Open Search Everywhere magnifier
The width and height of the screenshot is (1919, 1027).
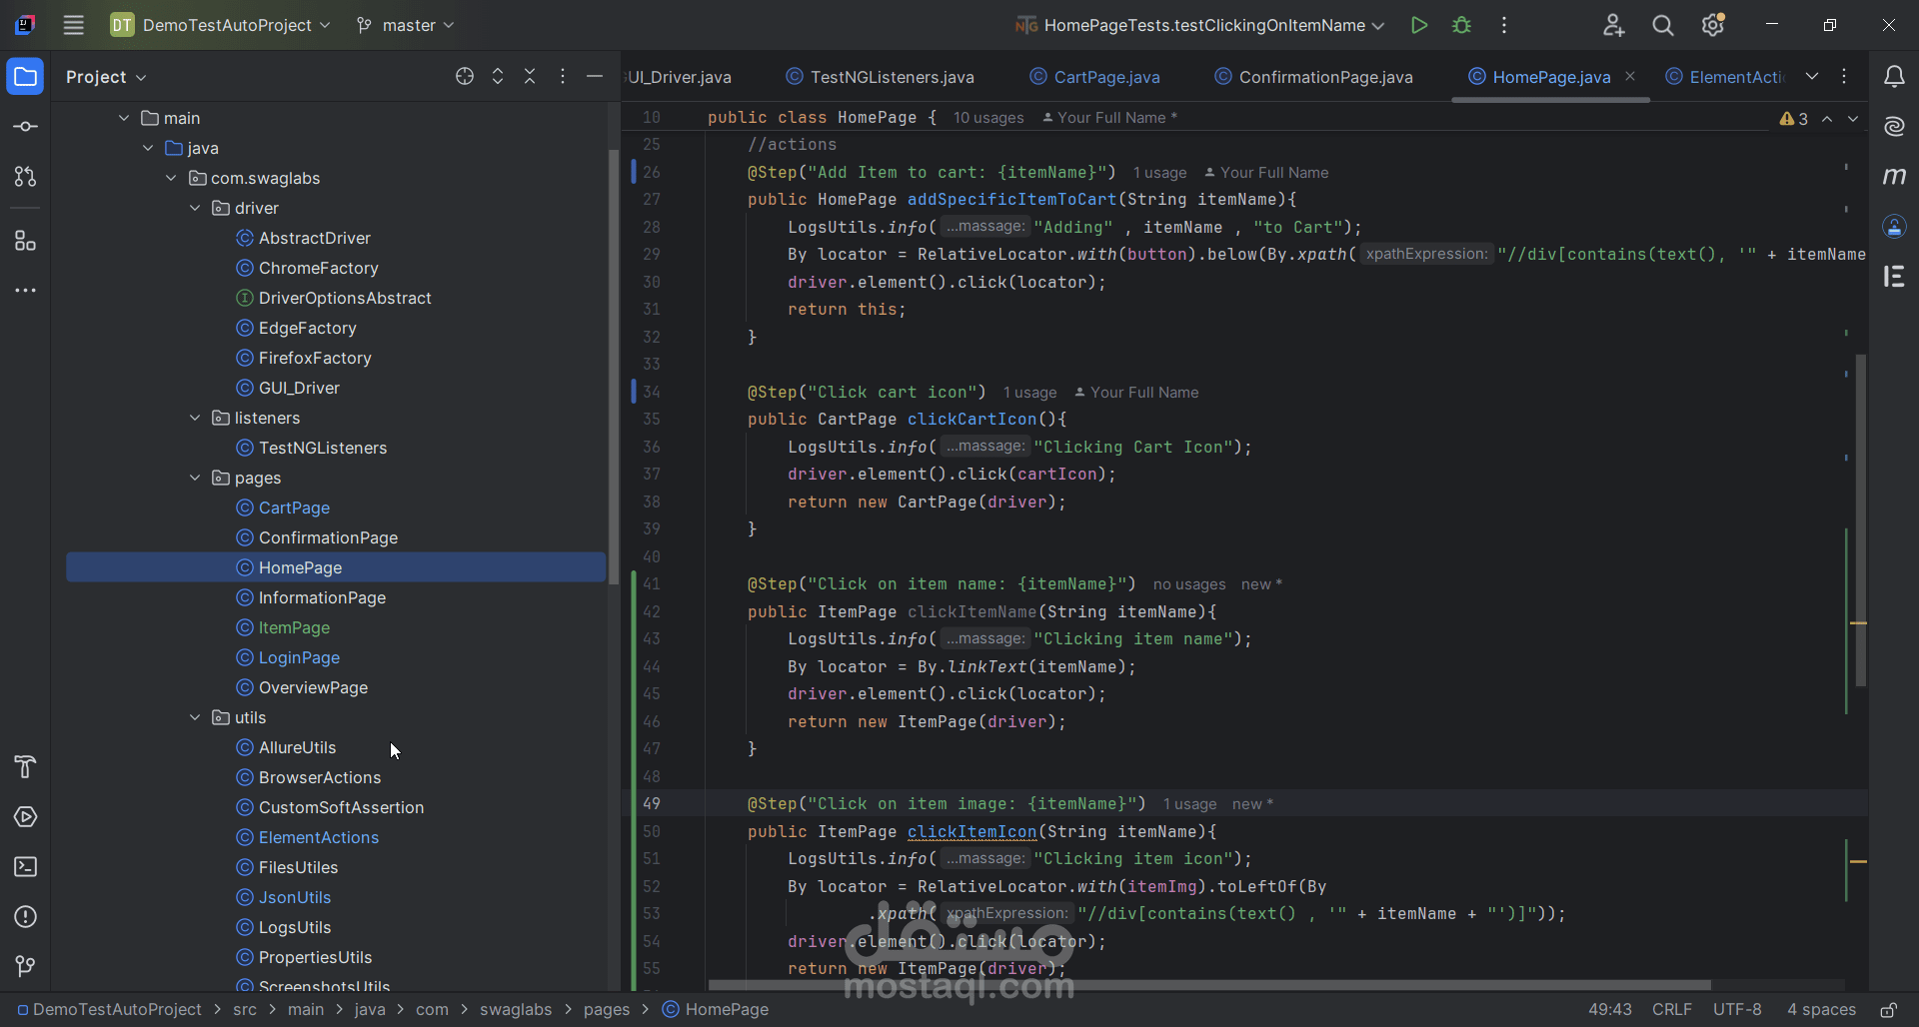pyautogui.click(x=1663, y=25)
